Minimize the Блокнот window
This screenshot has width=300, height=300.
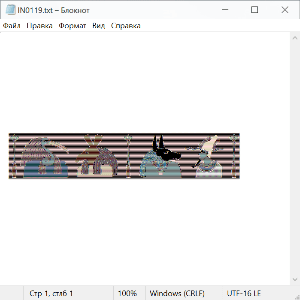[225, 10]
